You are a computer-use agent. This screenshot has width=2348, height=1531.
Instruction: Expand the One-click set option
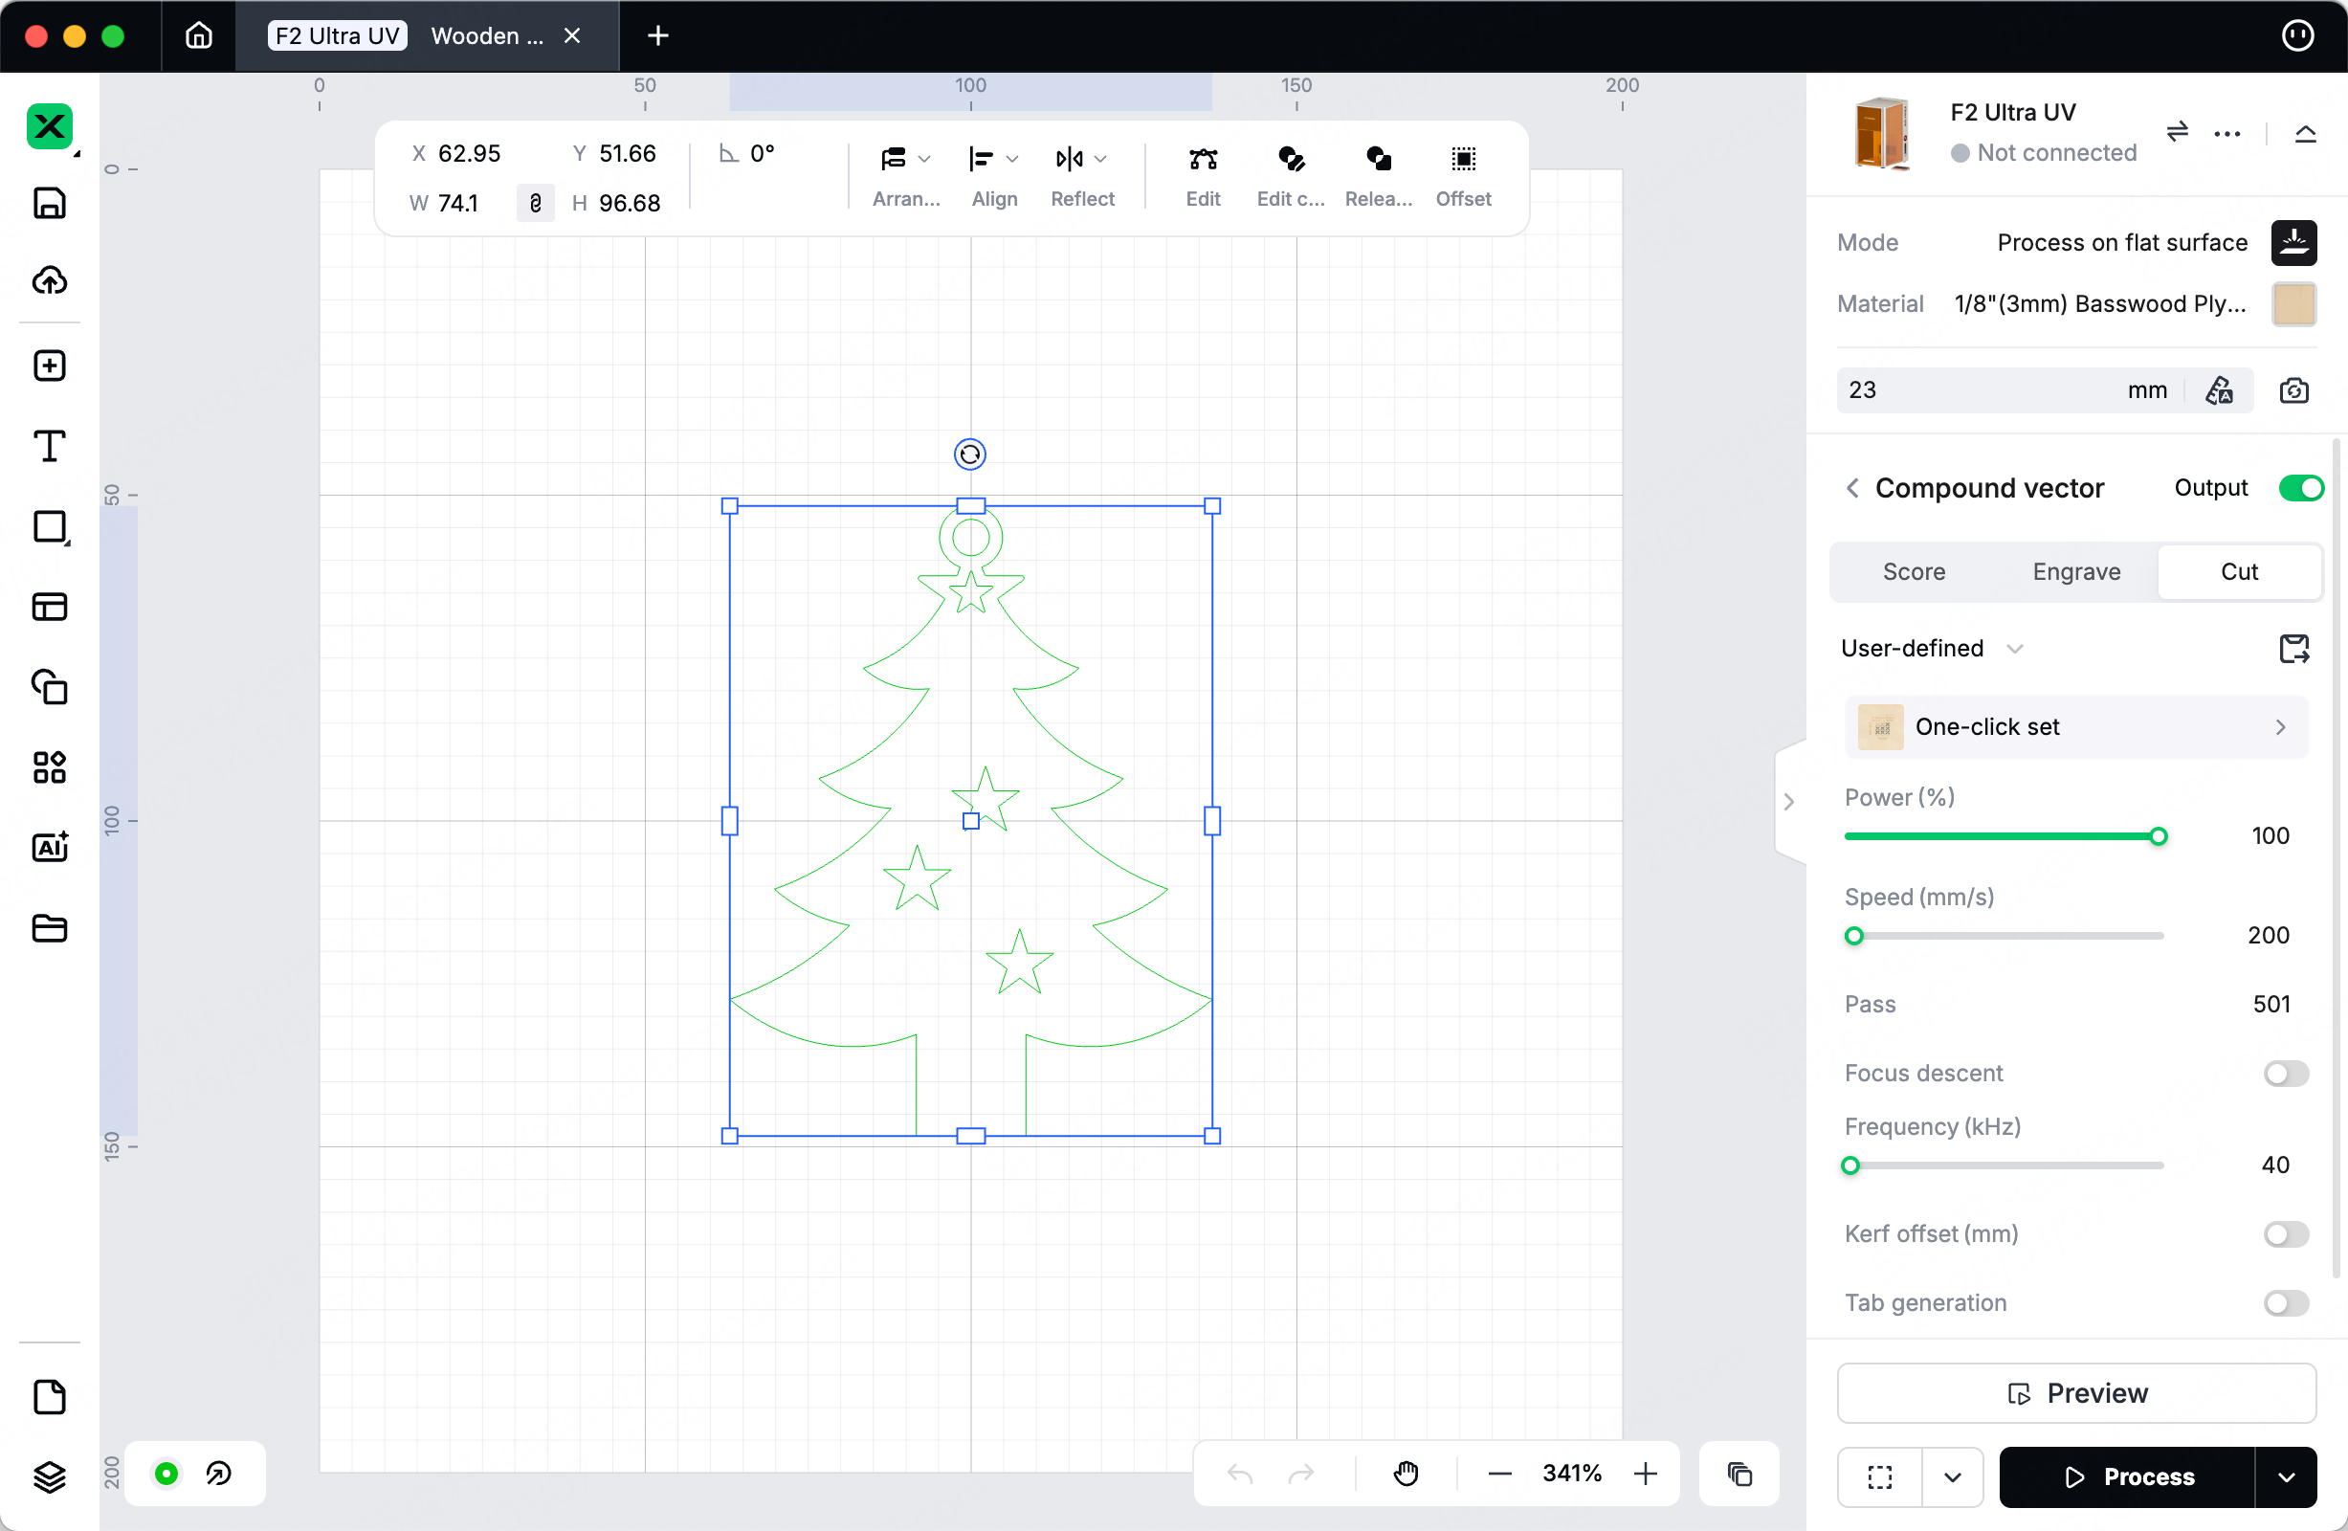2075,727
